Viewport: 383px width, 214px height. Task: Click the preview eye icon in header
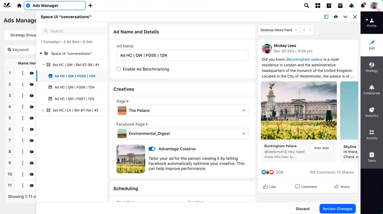tap(336, 17)
